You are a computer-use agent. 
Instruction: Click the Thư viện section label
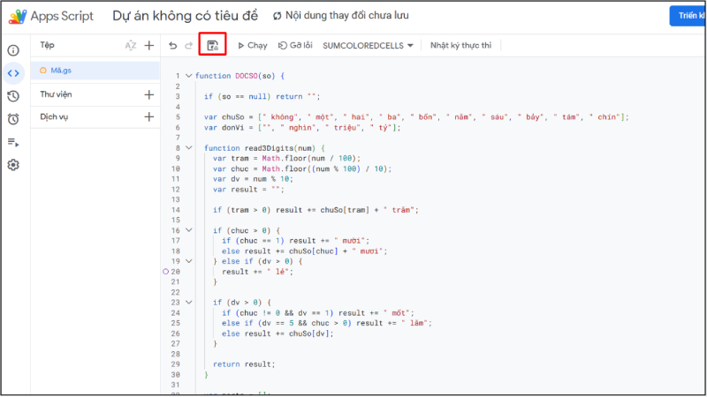point(56,94)
